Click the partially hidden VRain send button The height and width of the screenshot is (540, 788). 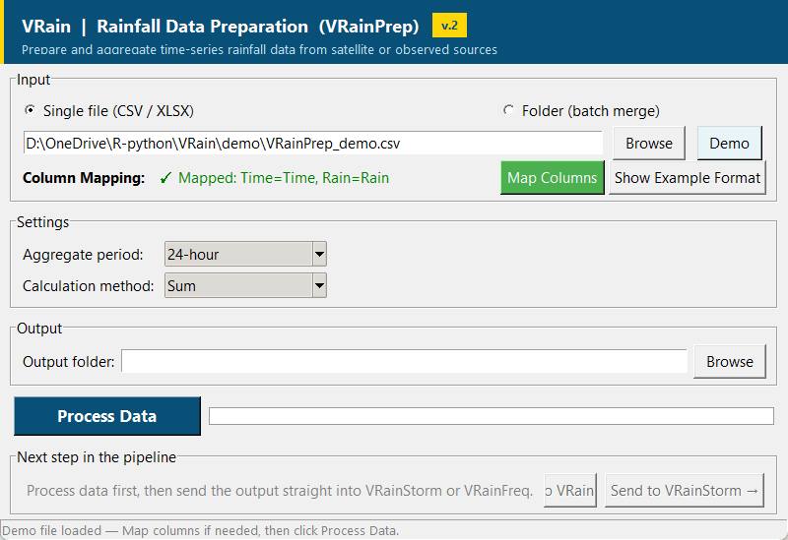[x=570, y=490]
